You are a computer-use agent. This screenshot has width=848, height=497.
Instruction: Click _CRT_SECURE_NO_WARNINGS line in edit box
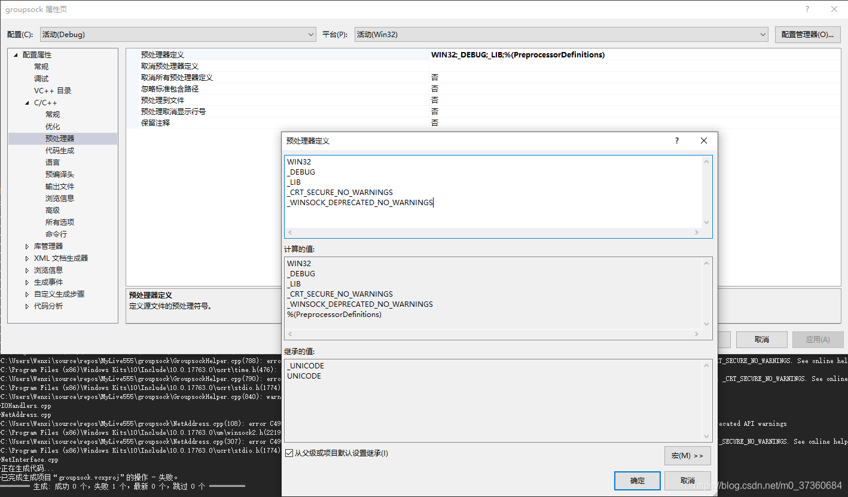[340, 193]
